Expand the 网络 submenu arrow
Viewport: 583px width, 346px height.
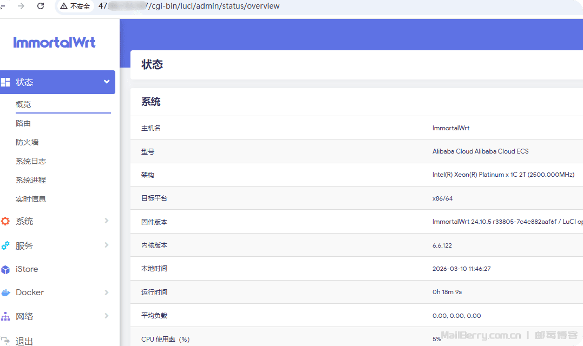pos(107,316)
